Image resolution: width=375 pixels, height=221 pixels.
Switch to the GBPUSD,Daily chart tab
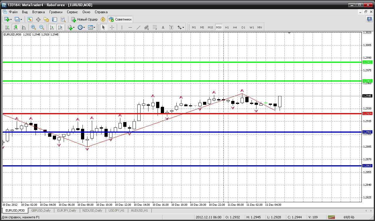click(41, 210)
